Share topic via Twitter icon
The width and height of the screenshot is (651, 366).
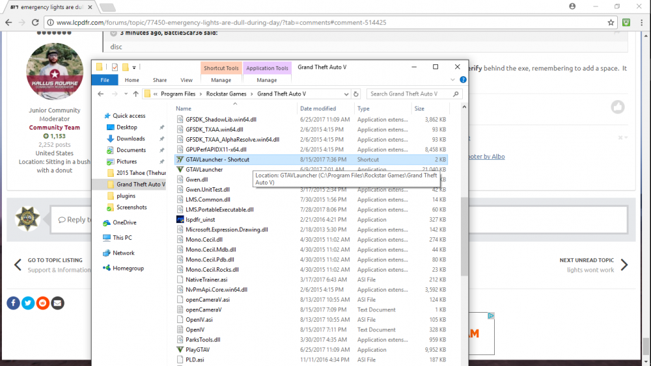coord(28,302)
